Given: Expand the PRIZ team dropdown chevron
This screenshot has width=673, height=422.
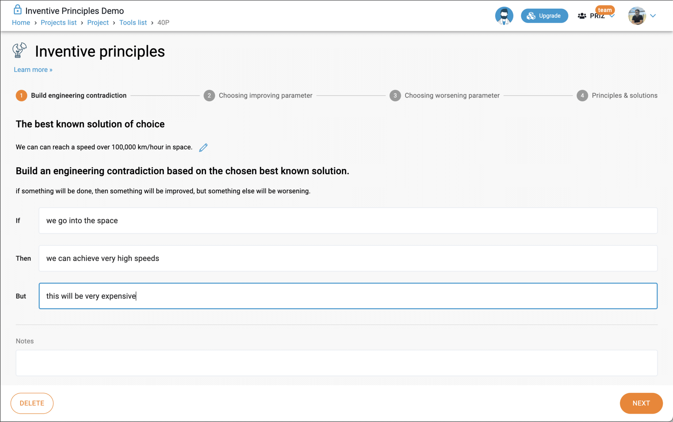Looking at the screenshot, I should 612,16.
